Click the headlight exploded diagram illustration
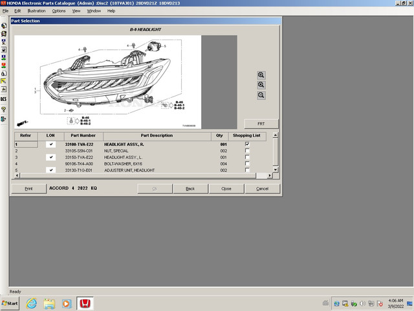 click(x=108, y=82)
